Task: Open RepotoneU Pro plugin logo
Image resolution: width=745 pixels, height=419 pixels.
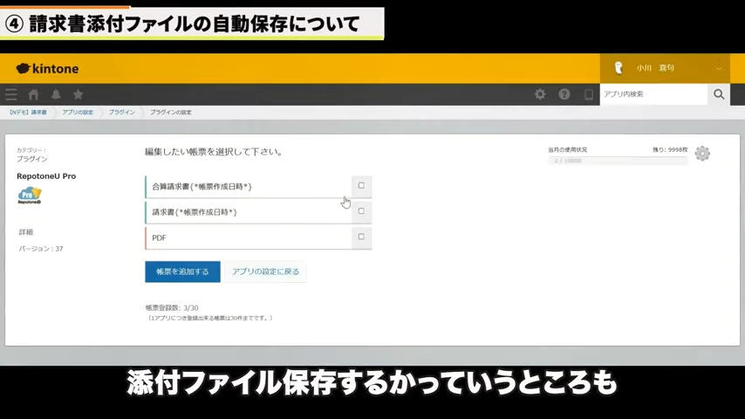Action: tap(30, 195)
